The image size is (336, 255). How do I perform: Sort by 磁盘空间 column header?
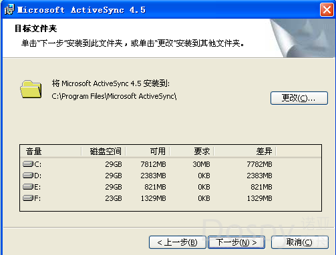tap(104, 152)
